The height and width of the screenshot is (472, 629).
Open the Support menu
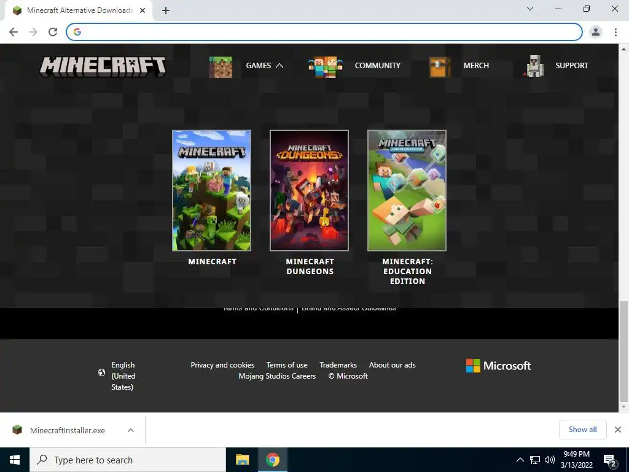572,65
